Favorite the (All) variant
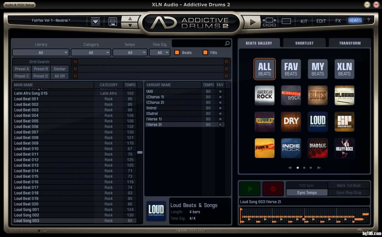The image size is (382, 237). click(x=220, y=91)
